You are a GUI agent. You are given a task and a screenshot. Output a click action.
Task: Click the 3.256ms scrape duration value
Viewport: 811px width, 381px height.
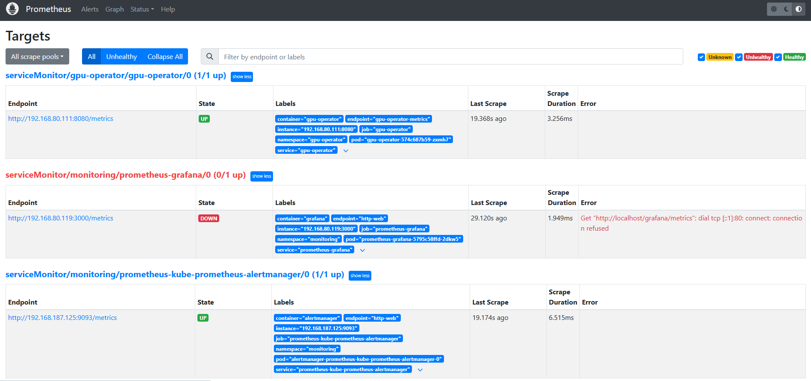[560, 119]
